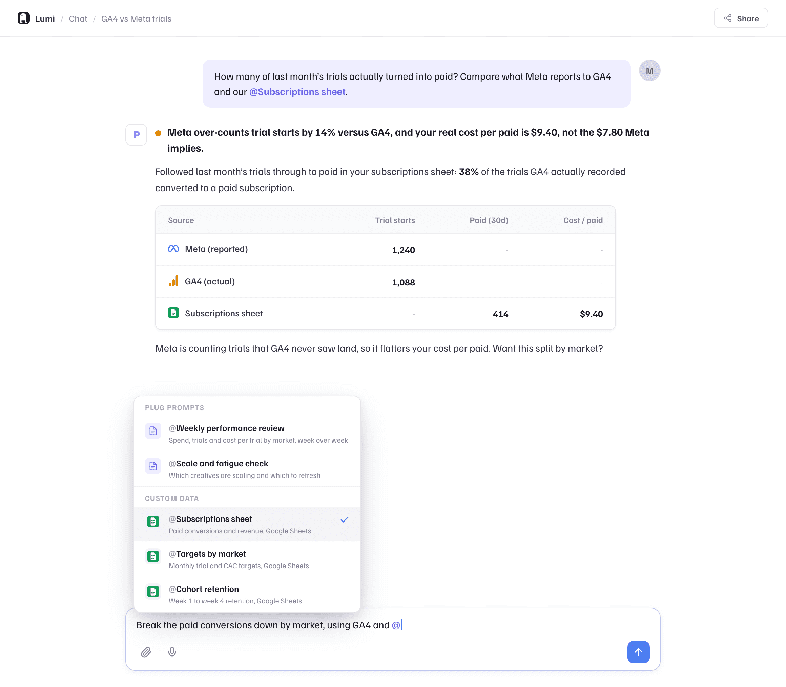Viewport: 786px width, 687px height.
Task: Click the orange status dot beside the answer
Action: coord(158,133)
